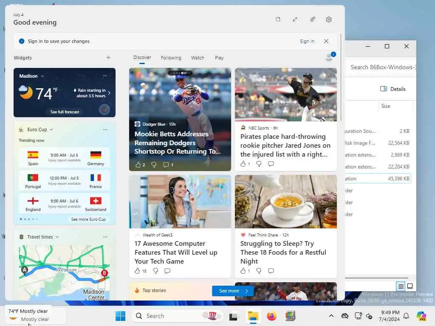Viewport: 435px width, 326px height.
Task: Like 17 Awesome Computer Features article
Action: [137, 271]
